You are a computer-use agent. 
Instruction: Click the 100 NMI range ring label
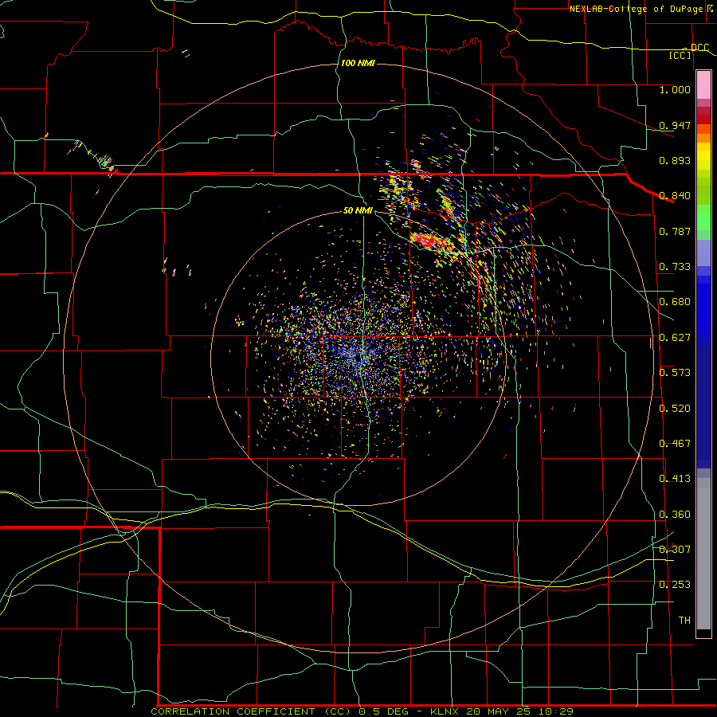pos(358,63)
